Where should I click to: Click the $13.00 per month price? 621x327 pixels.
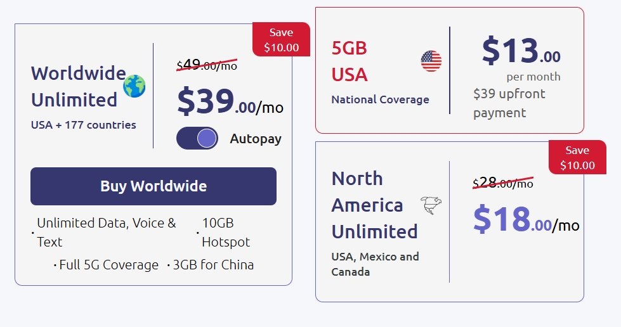tap(521, 52)
